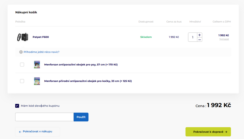Click the Mám kód slevového kupónu label text
The width and height of the screenshot is (244, 139).
40,106
